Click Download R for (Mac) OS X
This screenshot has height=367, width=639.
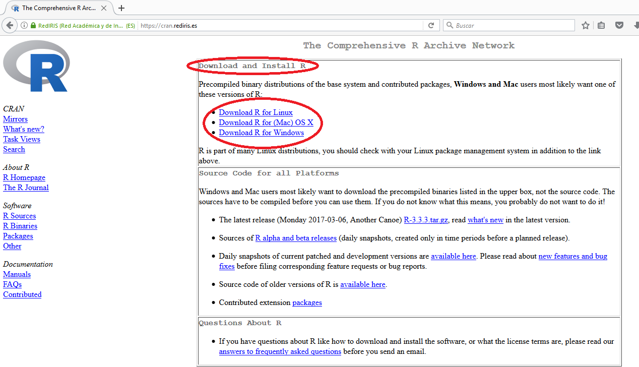[266, 123]
